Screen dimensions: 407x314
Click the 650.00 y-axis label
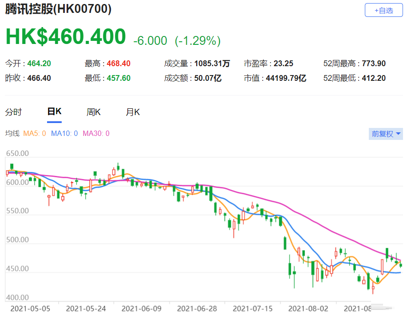click(x=17, y=153)
